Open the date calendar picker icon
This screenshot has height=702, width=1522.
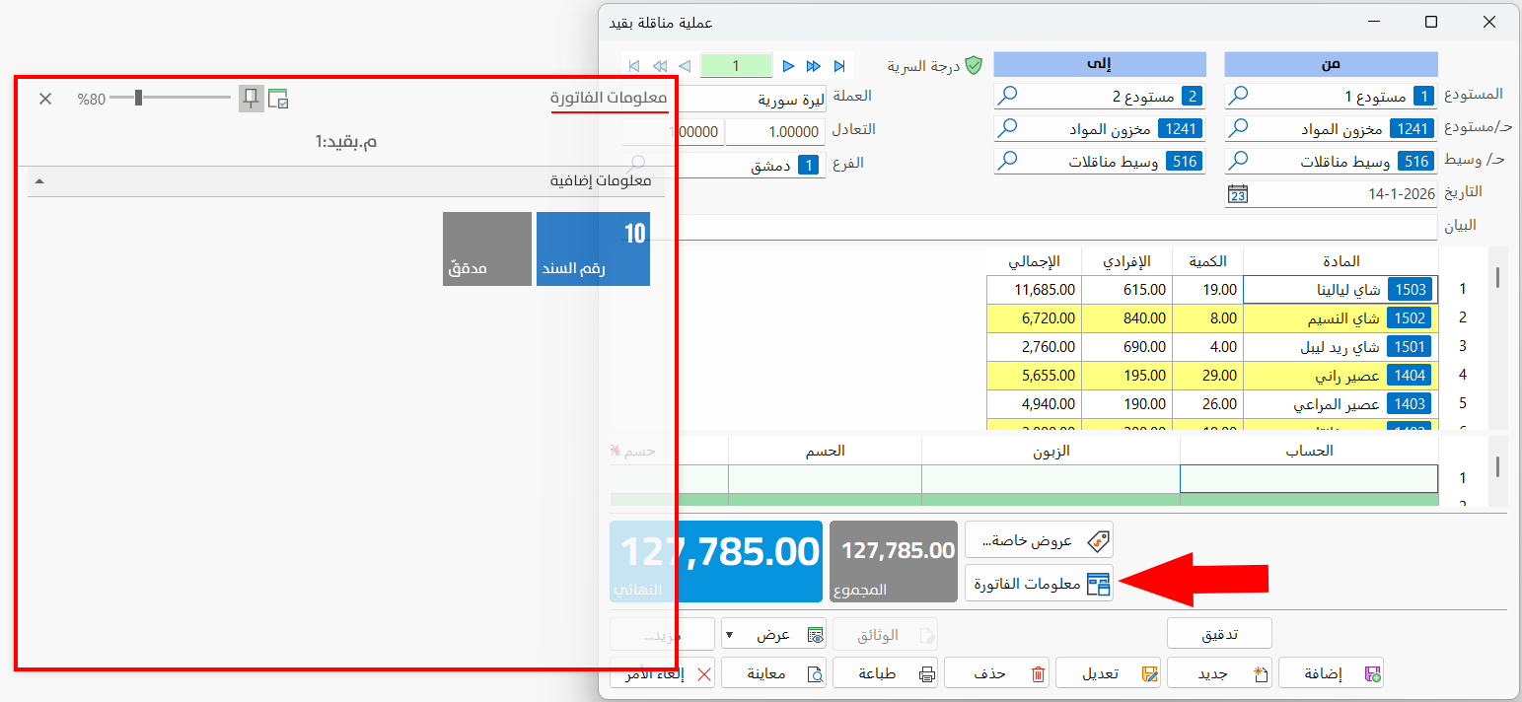1237,193
